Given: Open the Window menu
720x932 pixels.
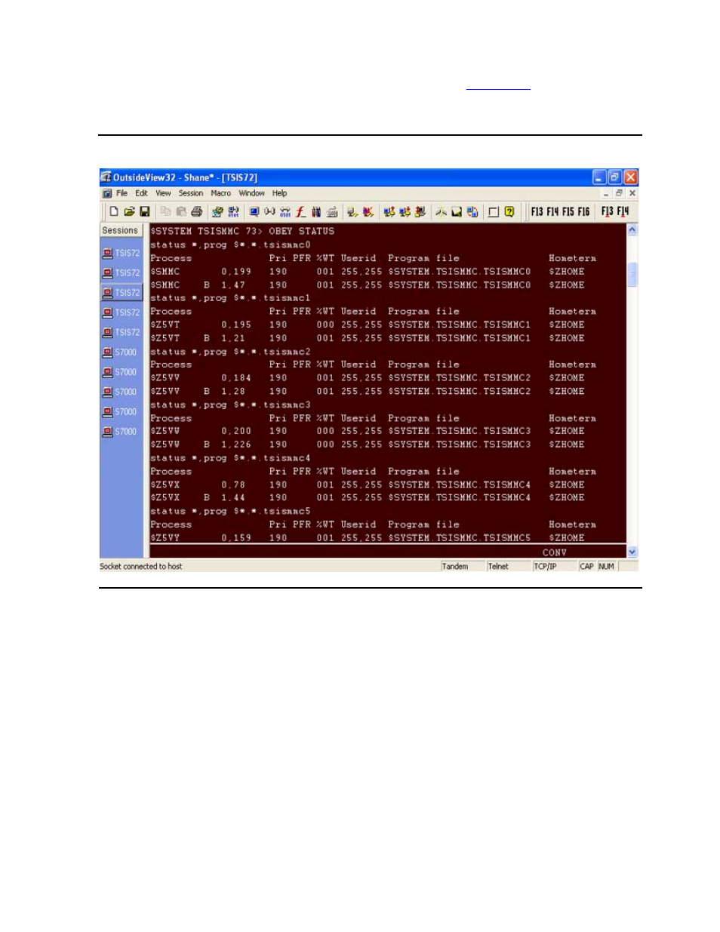Looking at the screenshot, I should pyautogui.click(x=252, y=194).
